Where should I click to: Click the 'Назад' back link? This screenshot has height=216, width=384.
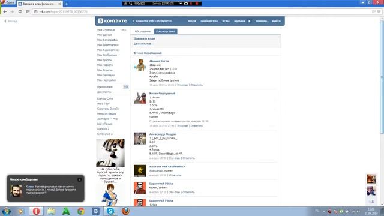pyautogui.click(x=11, y=22)
